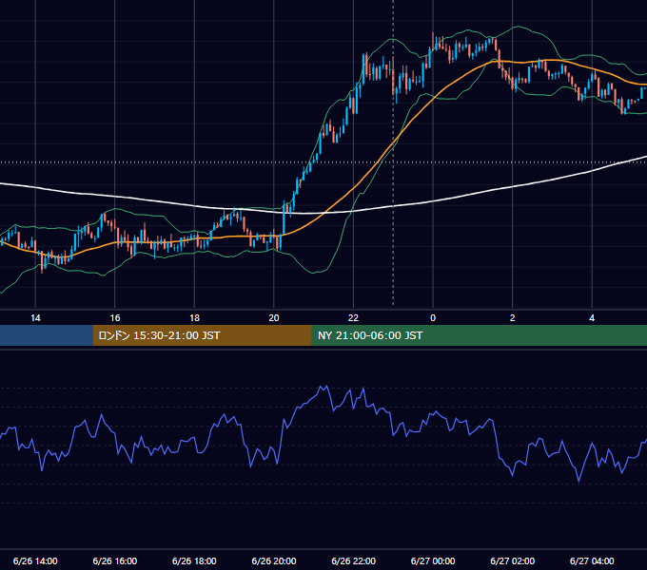Click the '14' hour label on the time axis
The height and width of the screenshot is (570, 647).
coord(35,318)
